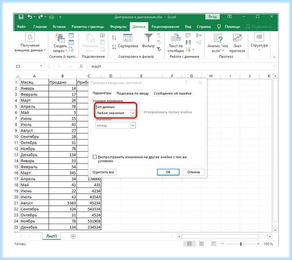Click the Refresh all (Обновить все) icon
Image resolution: width=292 pixels, height=260 pixels.
90,38
